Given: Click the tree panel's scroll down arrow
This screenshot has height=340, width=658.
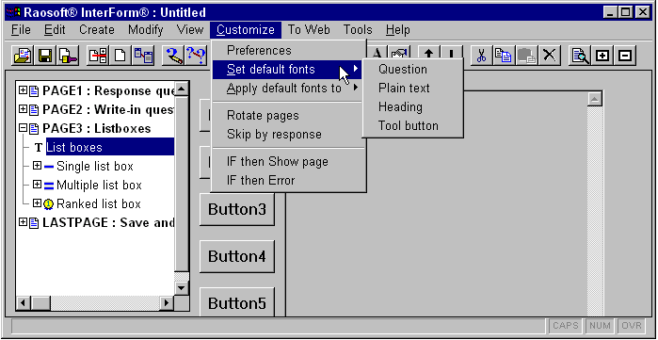Looking at the screenshot, I should pos(182,288).
